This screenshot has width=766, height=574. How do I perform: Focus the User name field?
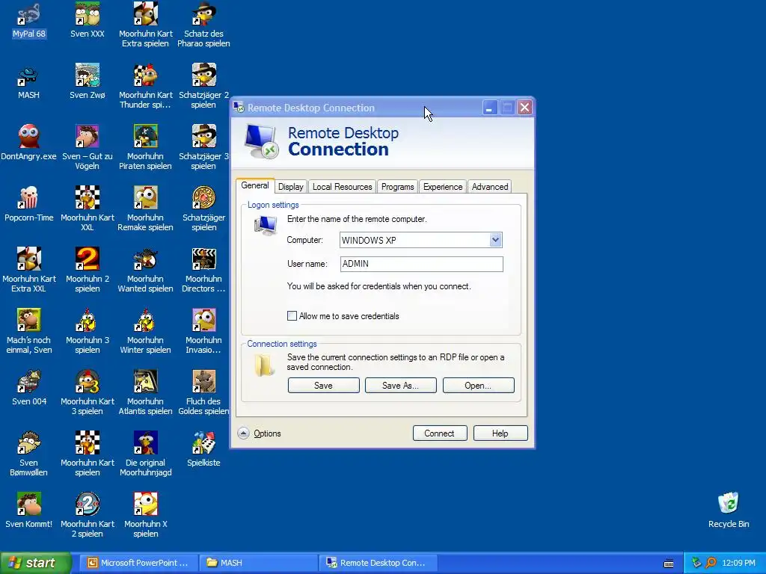click(422, 264)
